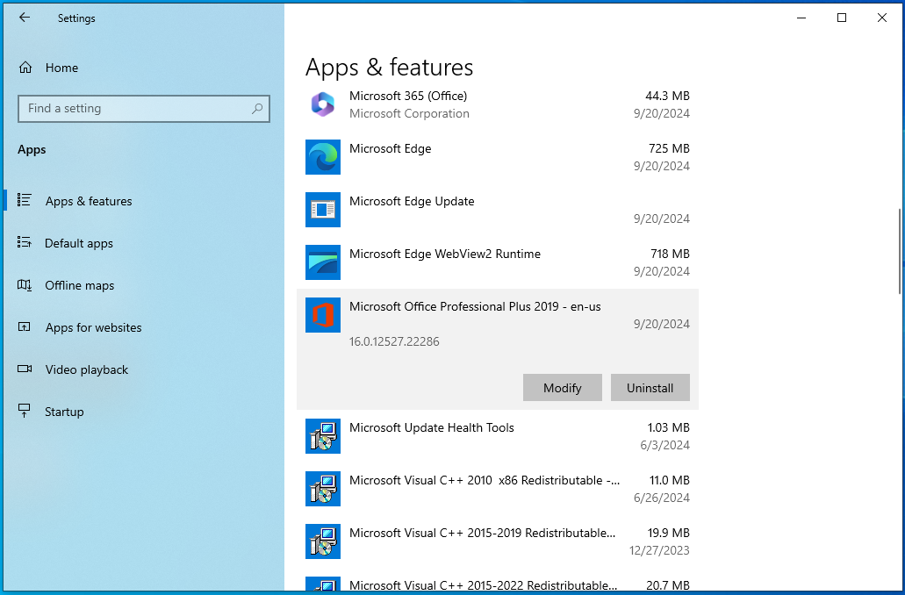Select the Microsoft Edge list entry
Image resolution: width=905 pixels, height=595 pixels.
(498, 157)
